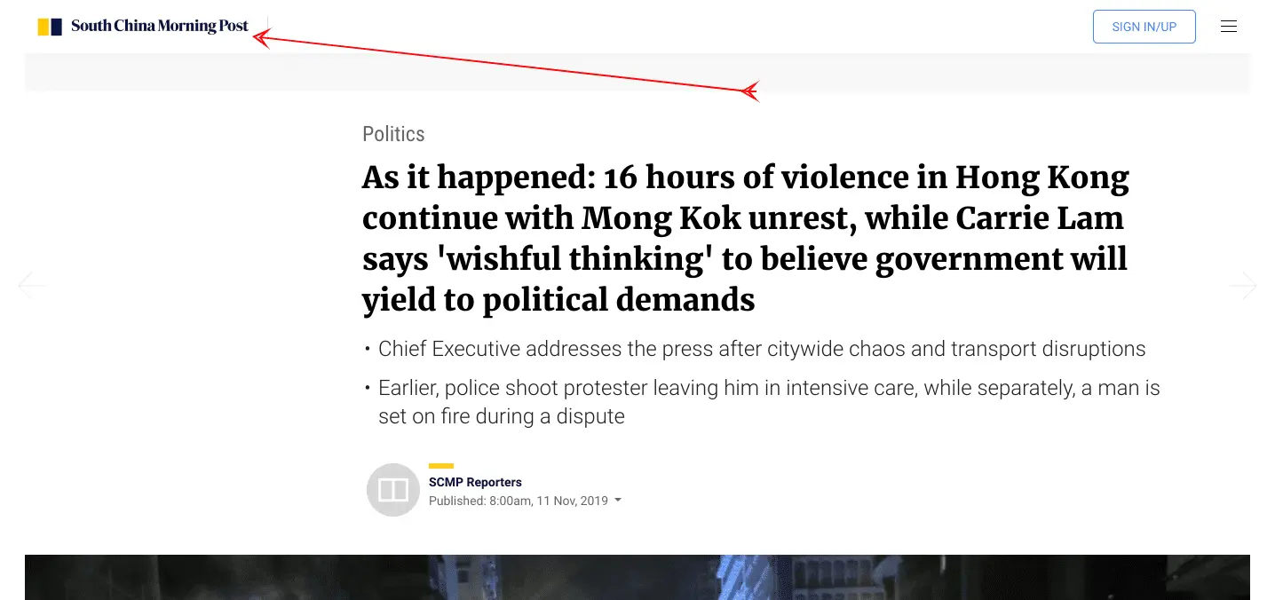Go to next article with right arrow
Screen dimensions: 1275x600
[x=1243, y=285]
